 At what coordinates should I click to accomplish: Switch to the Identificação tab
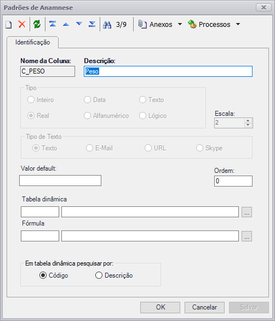[32, 42]
